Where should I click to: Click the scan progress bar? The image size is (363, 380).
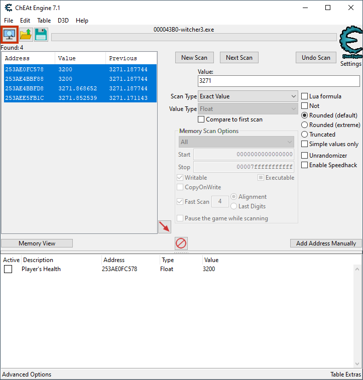[194, 37]
